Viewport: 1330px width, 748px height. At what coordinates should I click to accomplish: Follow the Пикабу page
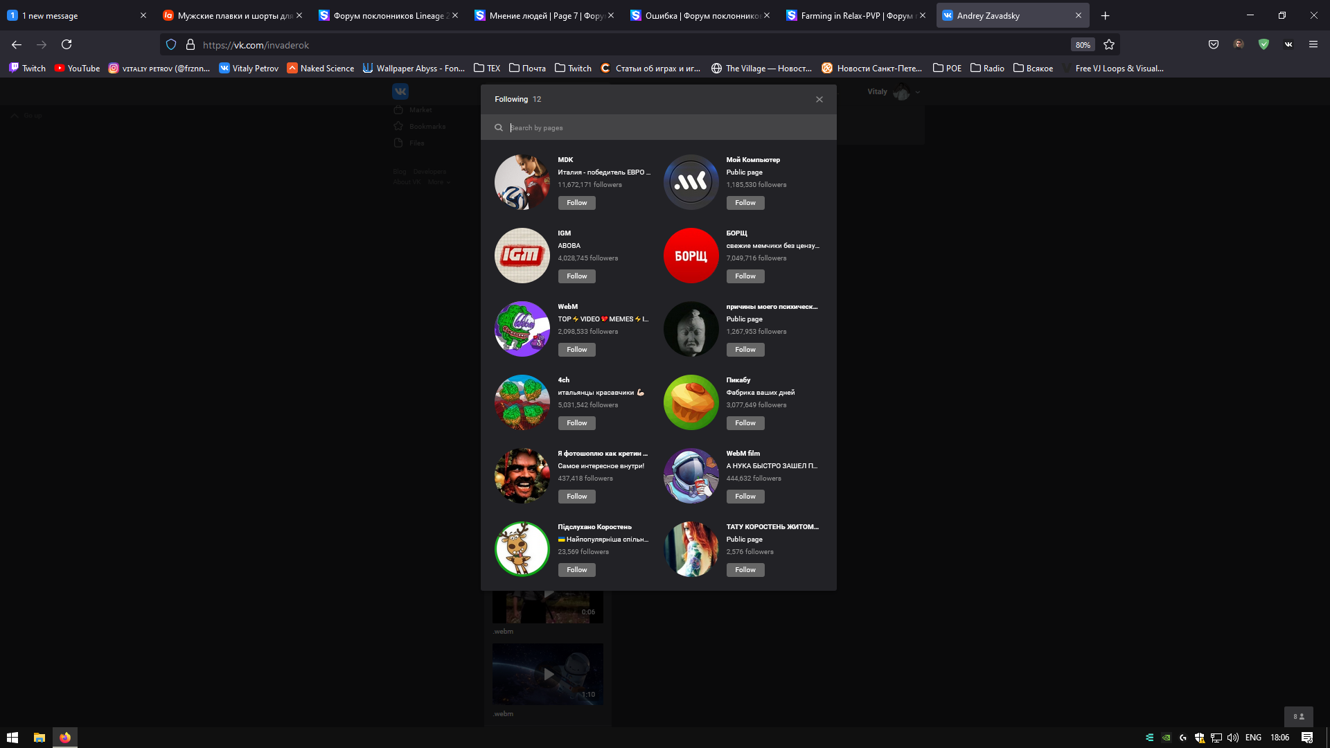click(x=745, y=423)
